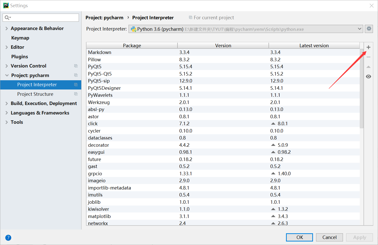Click the package list vertical scrollbar
Viewport: 378px width, 245px height.
click(x=361, y=88)
